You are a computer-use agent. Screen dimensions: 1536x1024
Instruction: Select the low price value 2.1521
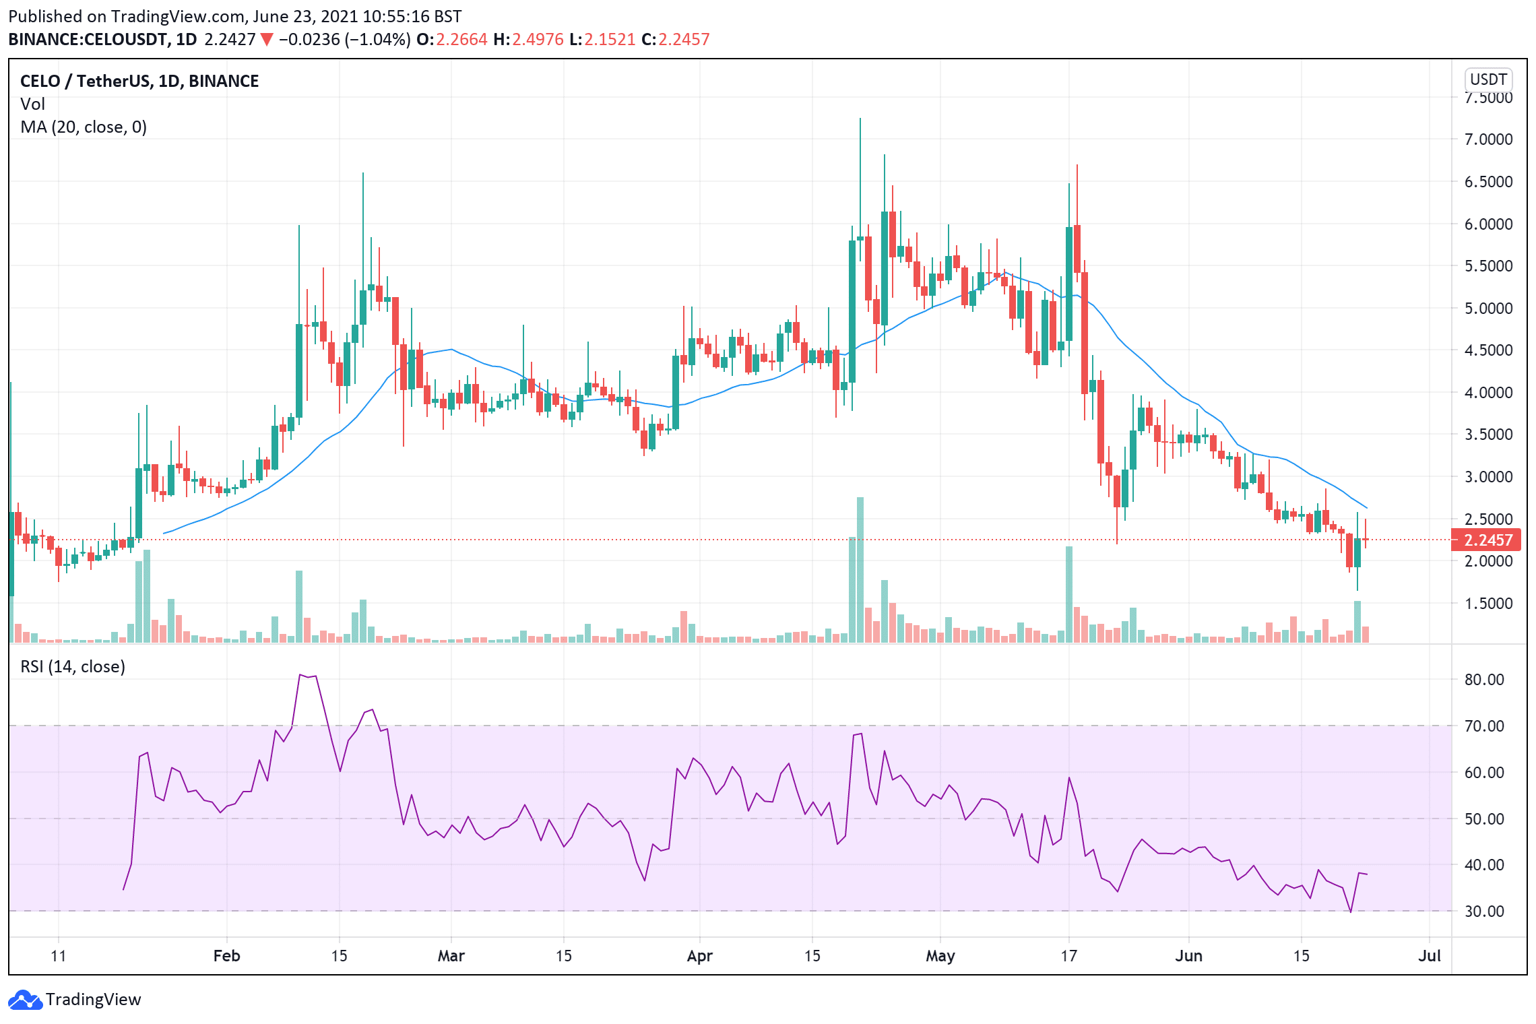610,40
